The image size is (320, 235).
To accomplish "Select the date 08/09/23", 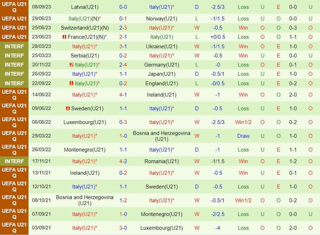I will [x=42, y=7].
